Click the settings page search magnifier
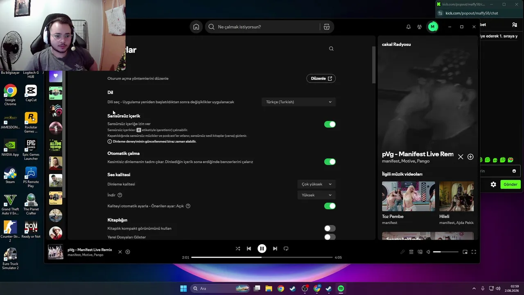Screen dimensions: 524x295 pyautogui.click(x=331, y=49)
